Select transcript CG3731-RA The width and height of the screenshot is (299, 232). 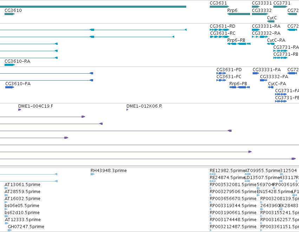point(280,51)
